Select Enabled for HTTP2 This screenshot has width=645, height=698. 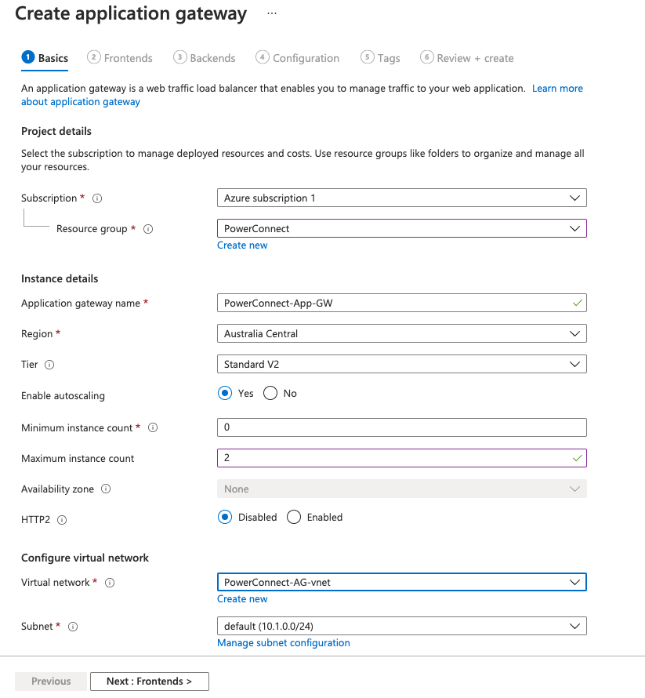tap(295, 518)
